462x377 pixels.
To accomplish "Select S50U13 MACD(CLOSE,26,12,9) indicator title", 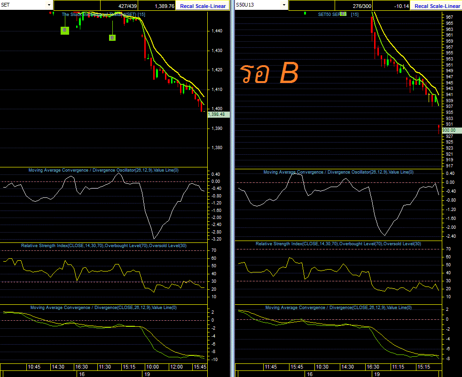I will click(x=338, y=308).
